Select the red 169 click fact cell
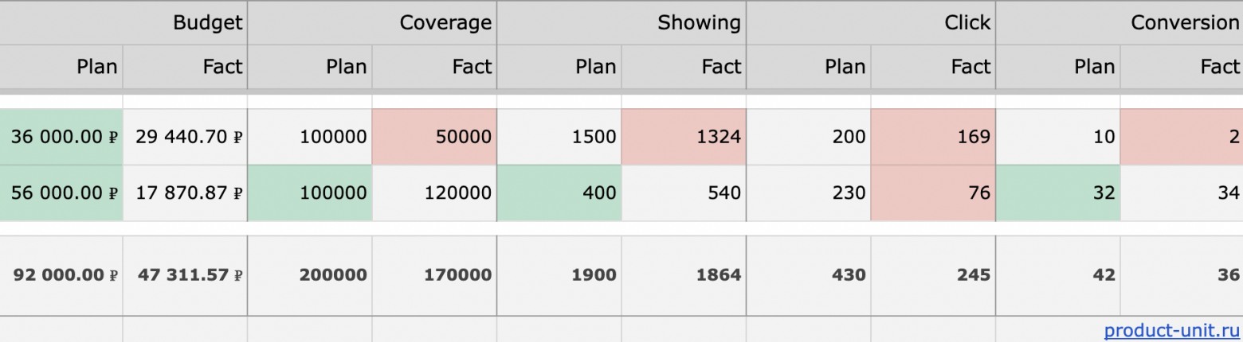This screenshot has width=1243, height=342. 933,137
